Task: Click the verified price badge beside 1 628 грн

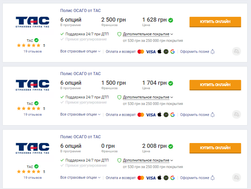Action: pyautogui.click(x=171, y=20)
